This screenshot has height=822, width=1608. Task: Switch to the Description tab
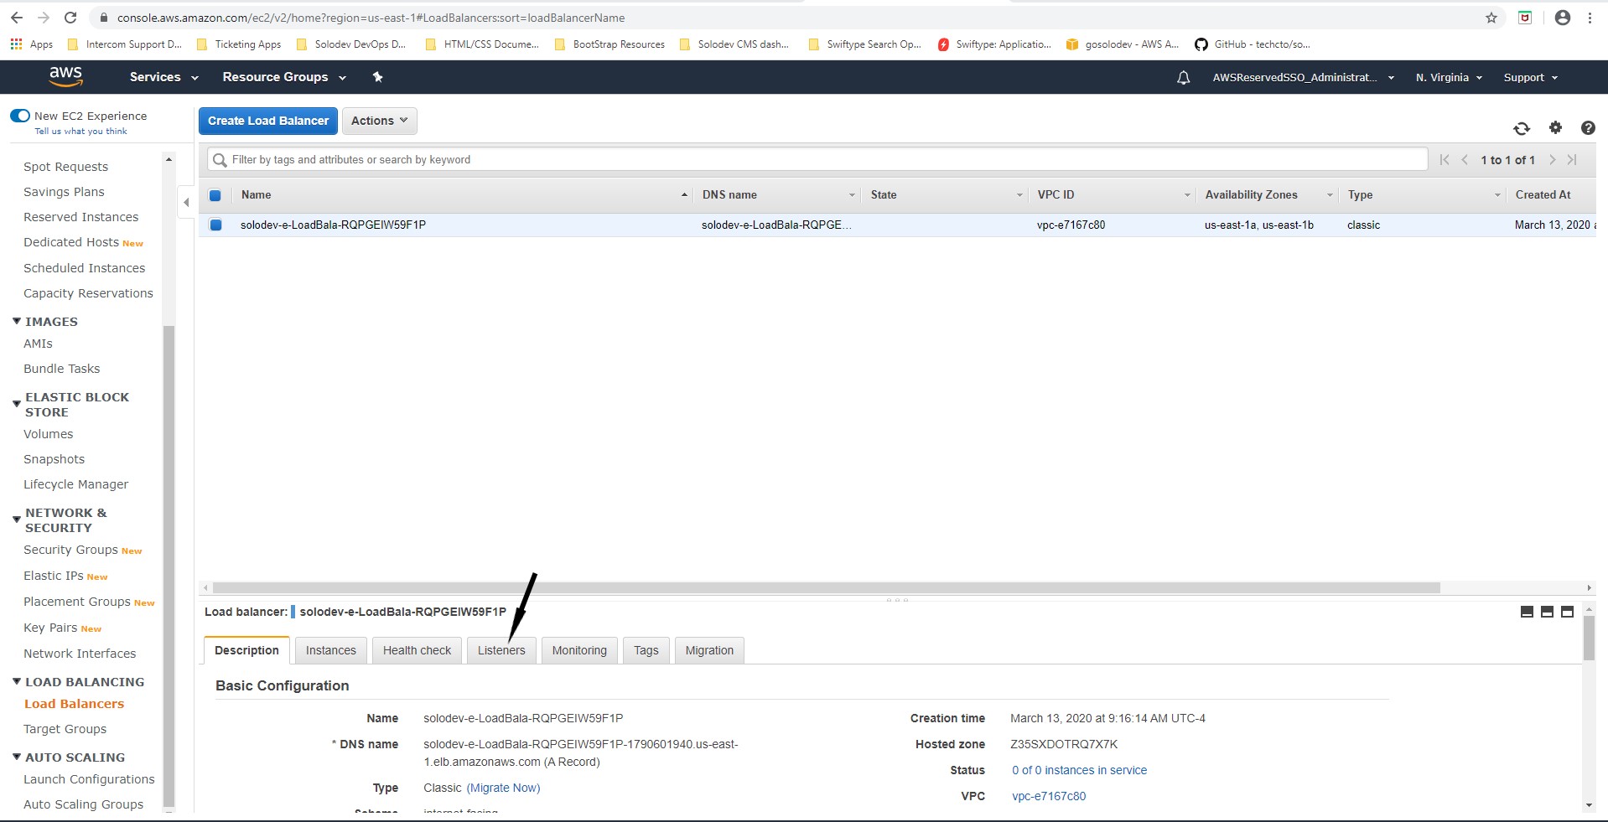pyautogui.click(x=246, y=650)
